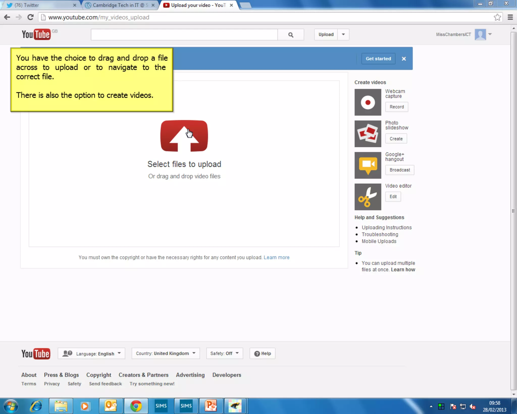Click the Select files to upload text
The width and height of the screenshot is (517, 414).
pyautogui.click(x=184, y=164)
